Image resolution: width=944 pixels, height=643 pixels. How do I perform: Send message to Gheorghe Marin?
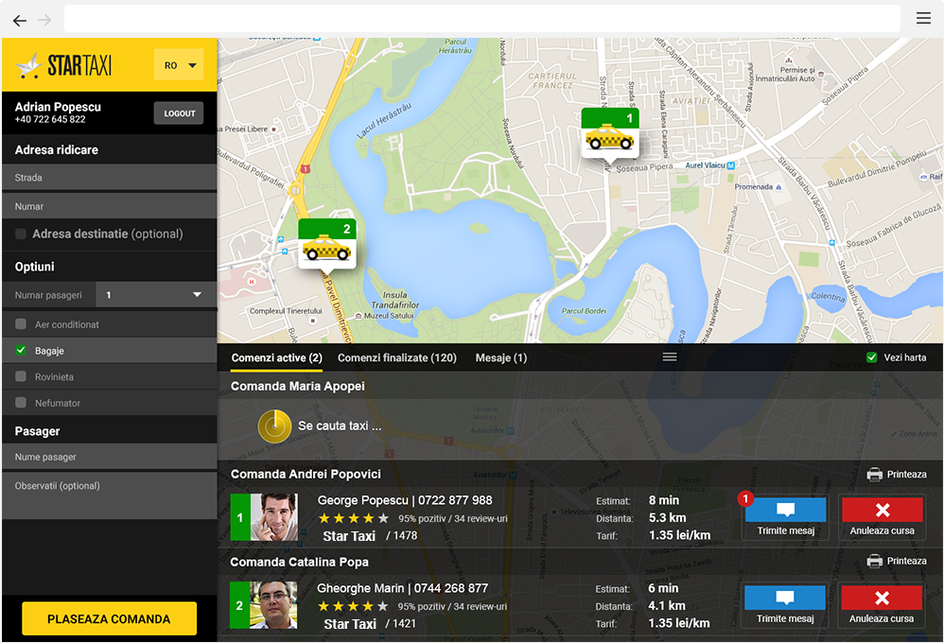point(785,606)
